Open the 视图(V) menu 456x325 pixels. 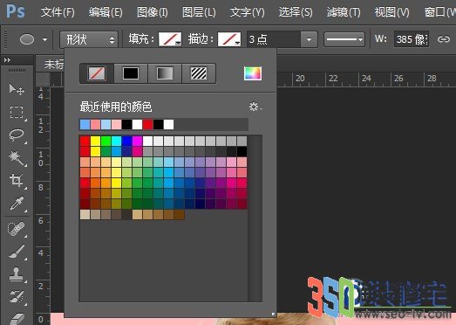tap(391, 12)
